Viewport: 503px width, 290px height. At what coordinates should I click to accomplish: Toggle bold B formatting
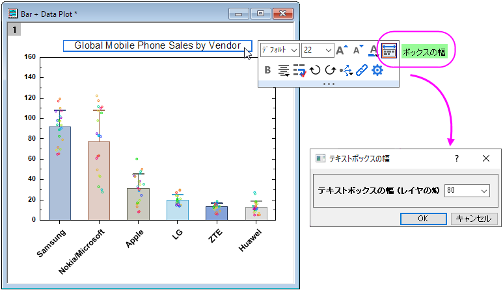[267, 69]
